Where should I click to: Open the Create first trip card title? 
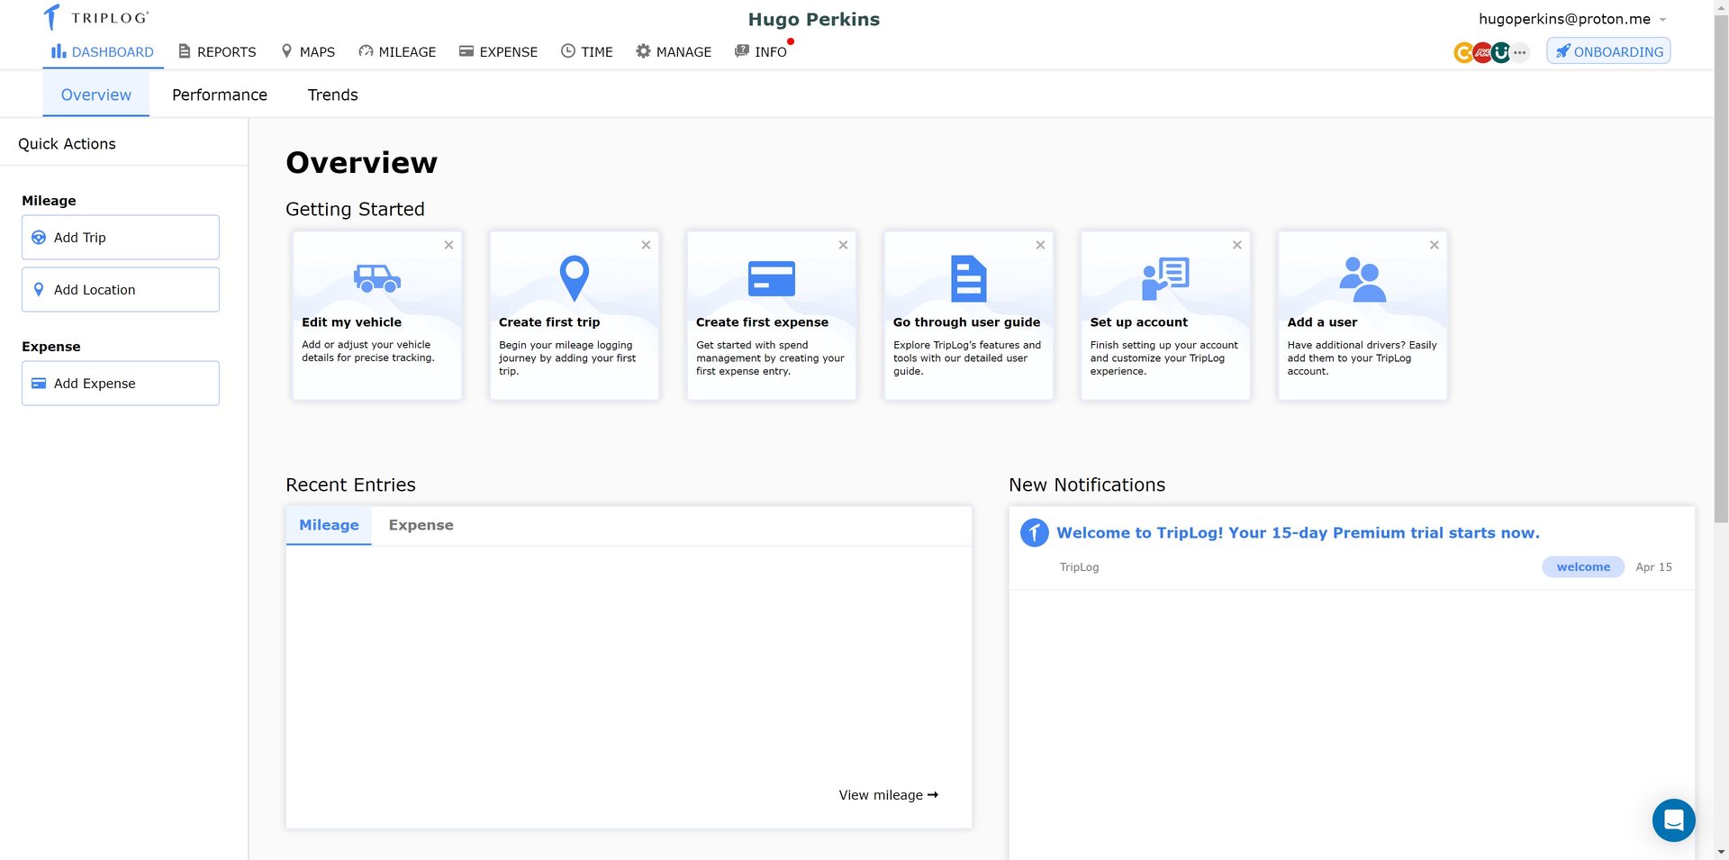(x=549, y=322)
